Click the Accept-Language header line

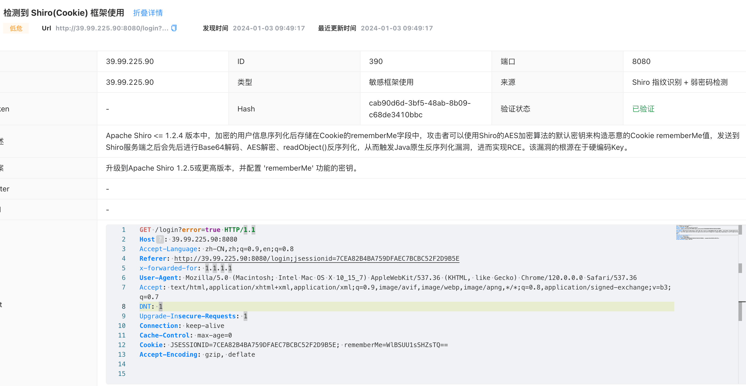coord(217,249)
